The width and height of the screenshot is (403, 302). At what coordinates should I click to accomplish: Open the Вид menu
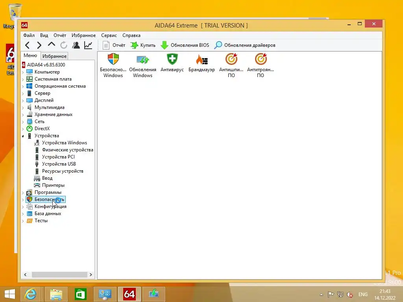(44, 35)
